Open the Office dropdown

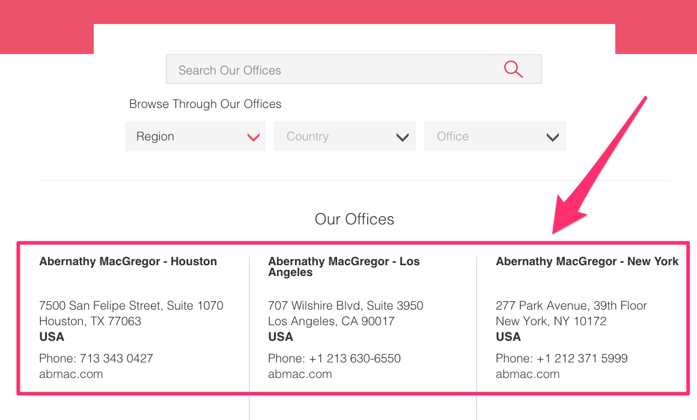(495, 136)
